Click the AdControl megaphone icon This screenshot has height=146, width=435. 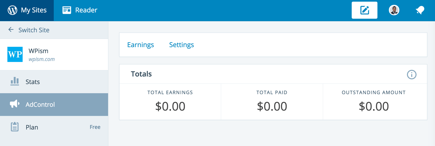tap(15, 104)
